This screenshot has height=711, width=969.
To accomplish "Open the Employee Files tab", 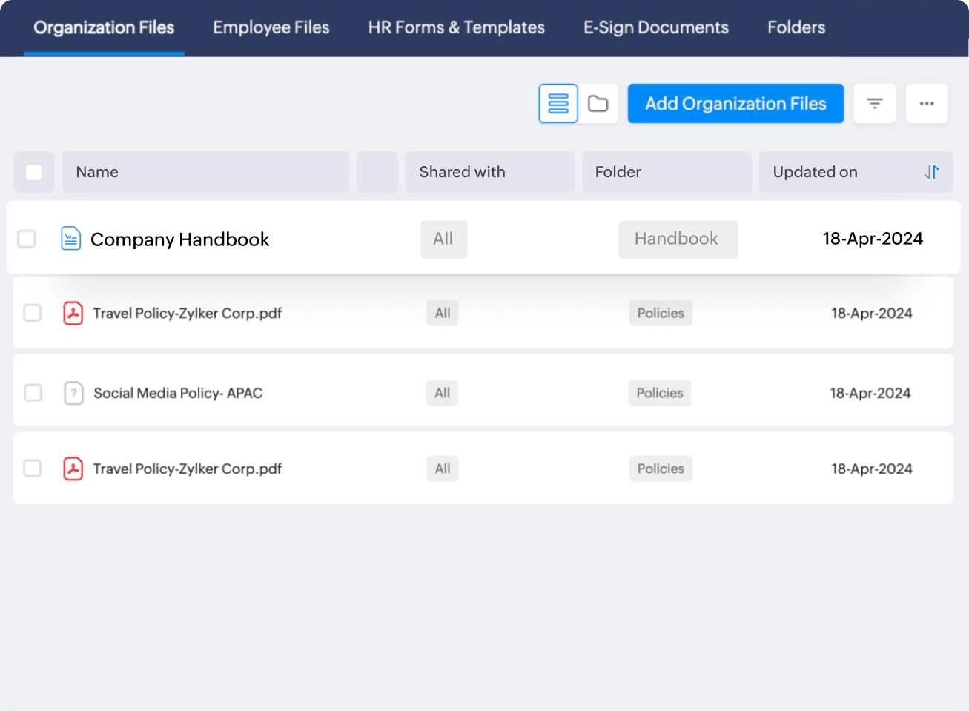I will tap(271, 27).
